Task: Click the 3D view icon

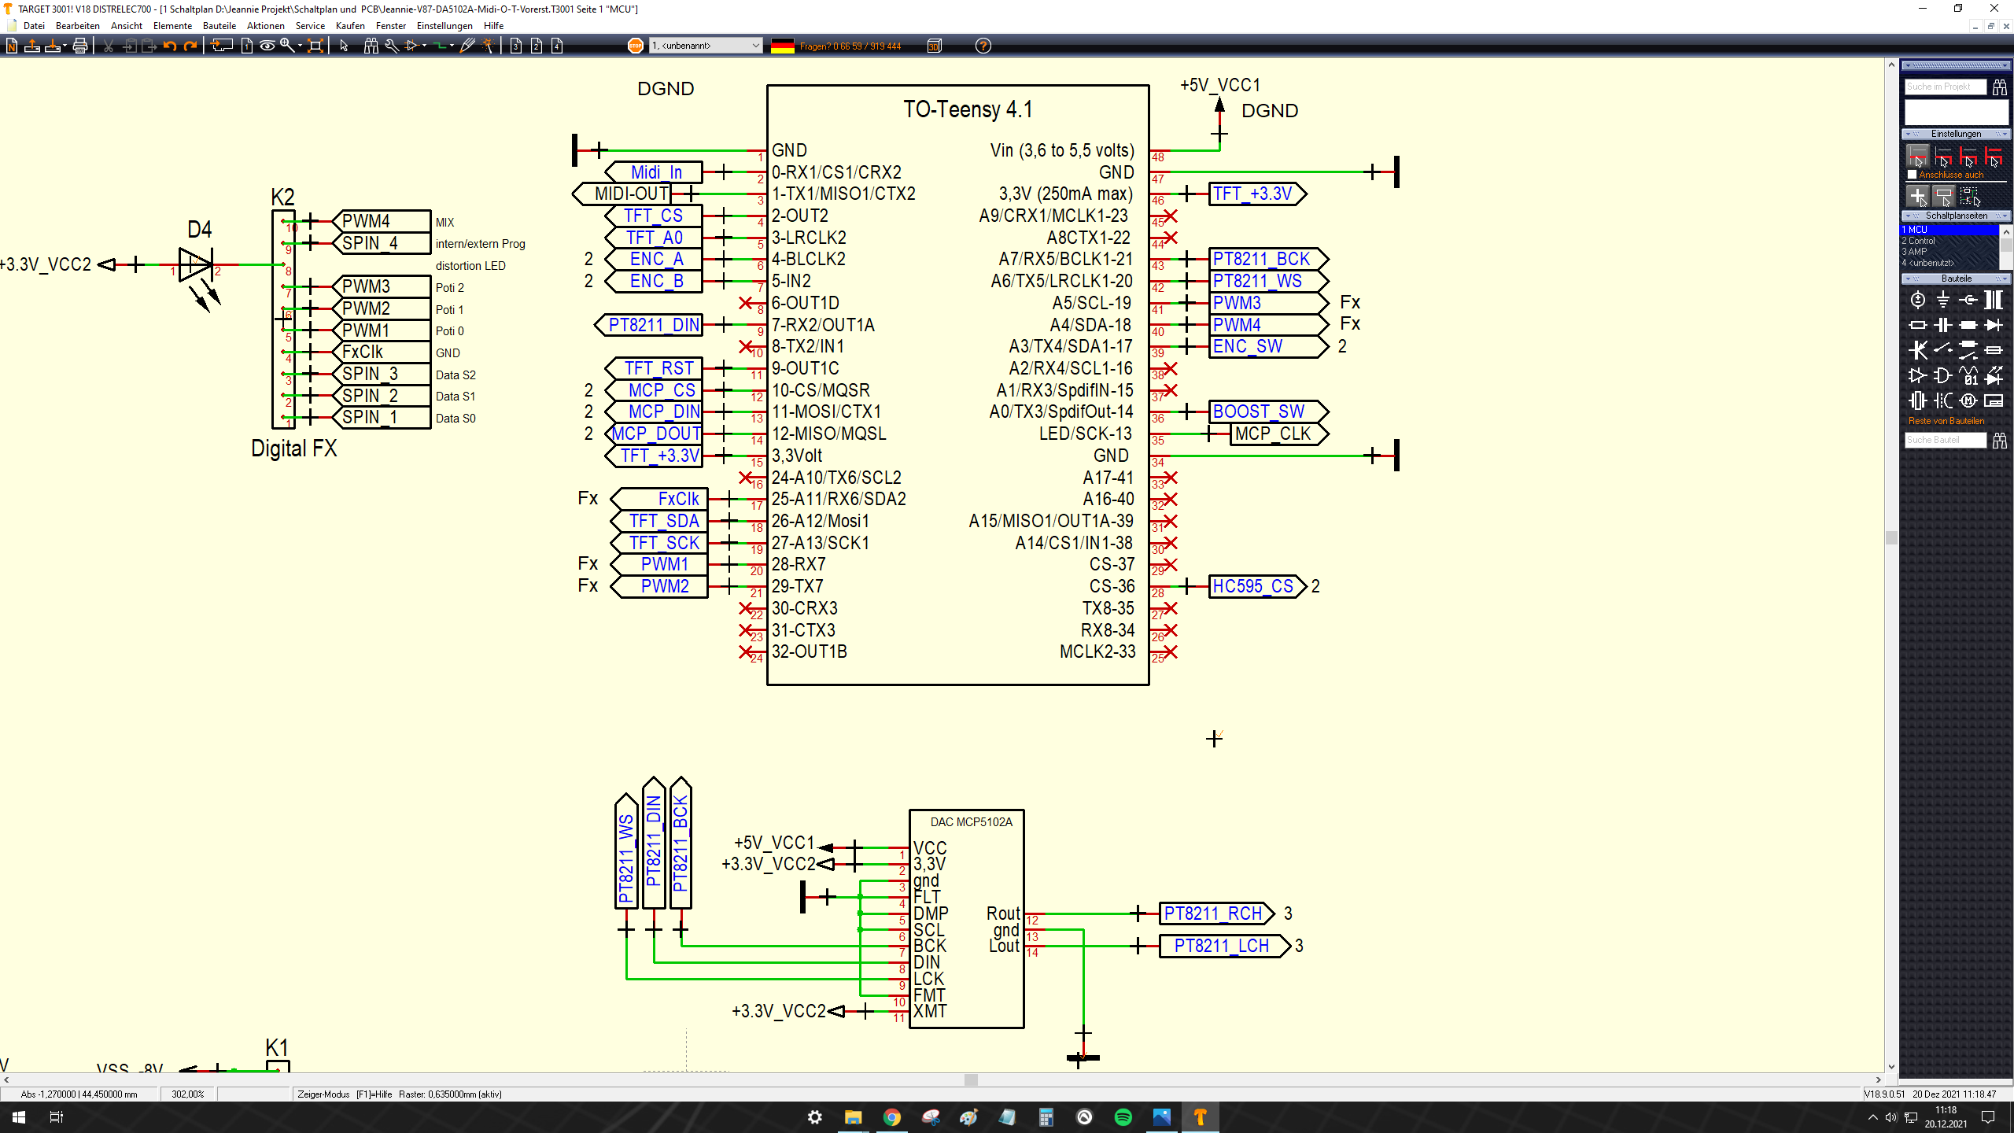Action: [x=935, y=46]
